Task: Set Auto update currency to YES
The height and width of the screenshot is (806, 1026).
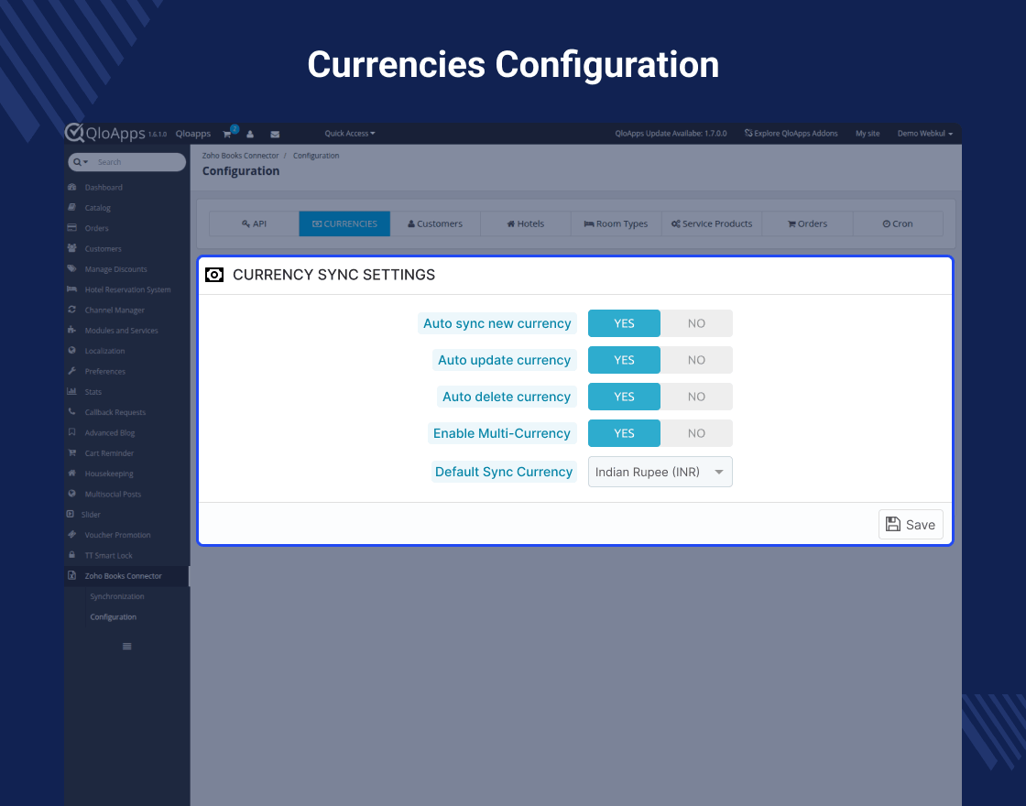Action: pos(624,360)
